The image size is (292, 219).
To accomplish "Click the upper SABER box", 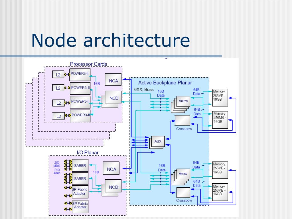I will point(80,165).
